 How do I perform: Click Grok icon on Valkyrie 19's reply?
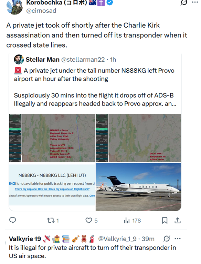click(x=167, y=238)
